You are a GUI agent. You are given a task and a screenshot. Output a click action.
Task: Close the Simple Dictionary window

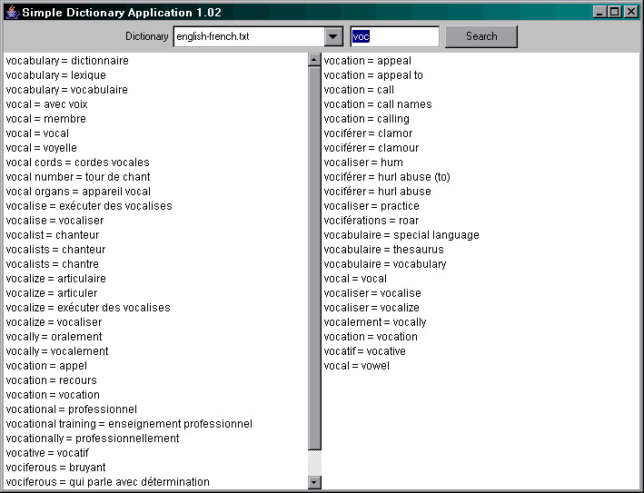[630, 12]
